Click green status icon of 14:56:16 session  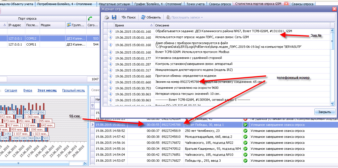tap(245, 143)
